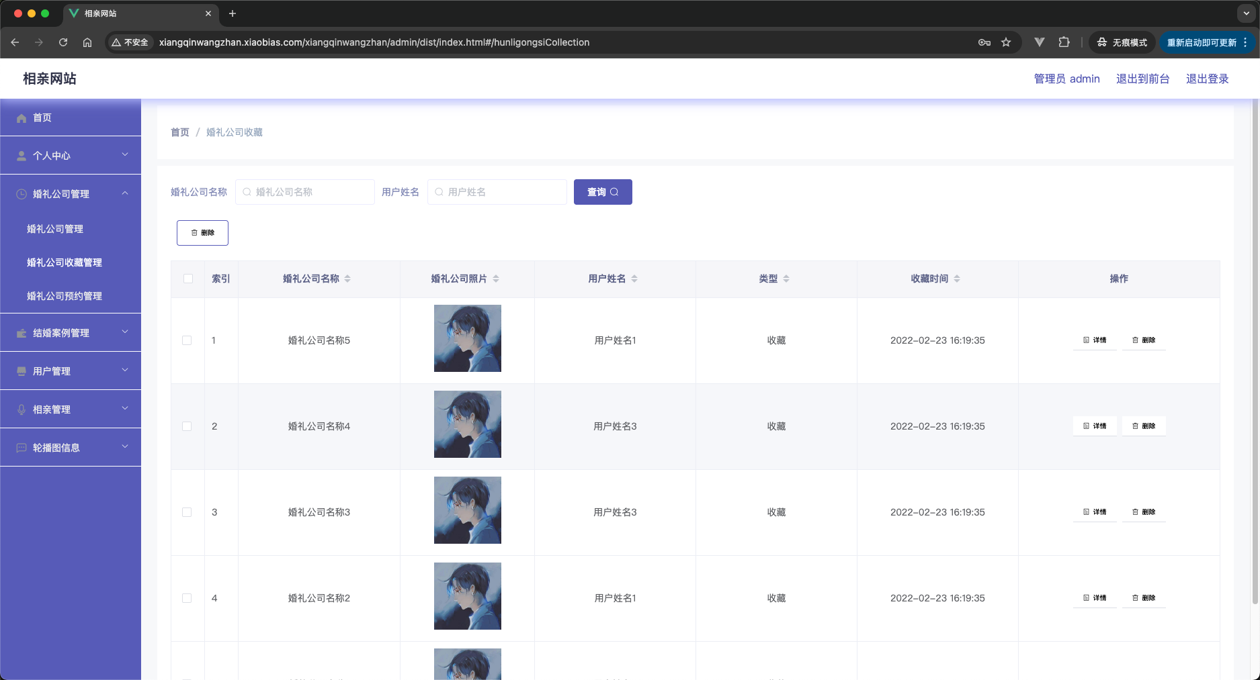This screenshot has width=1260, height=680.
Task: Open 婚礼公司管理 submenu item
Action: [71, 229]
